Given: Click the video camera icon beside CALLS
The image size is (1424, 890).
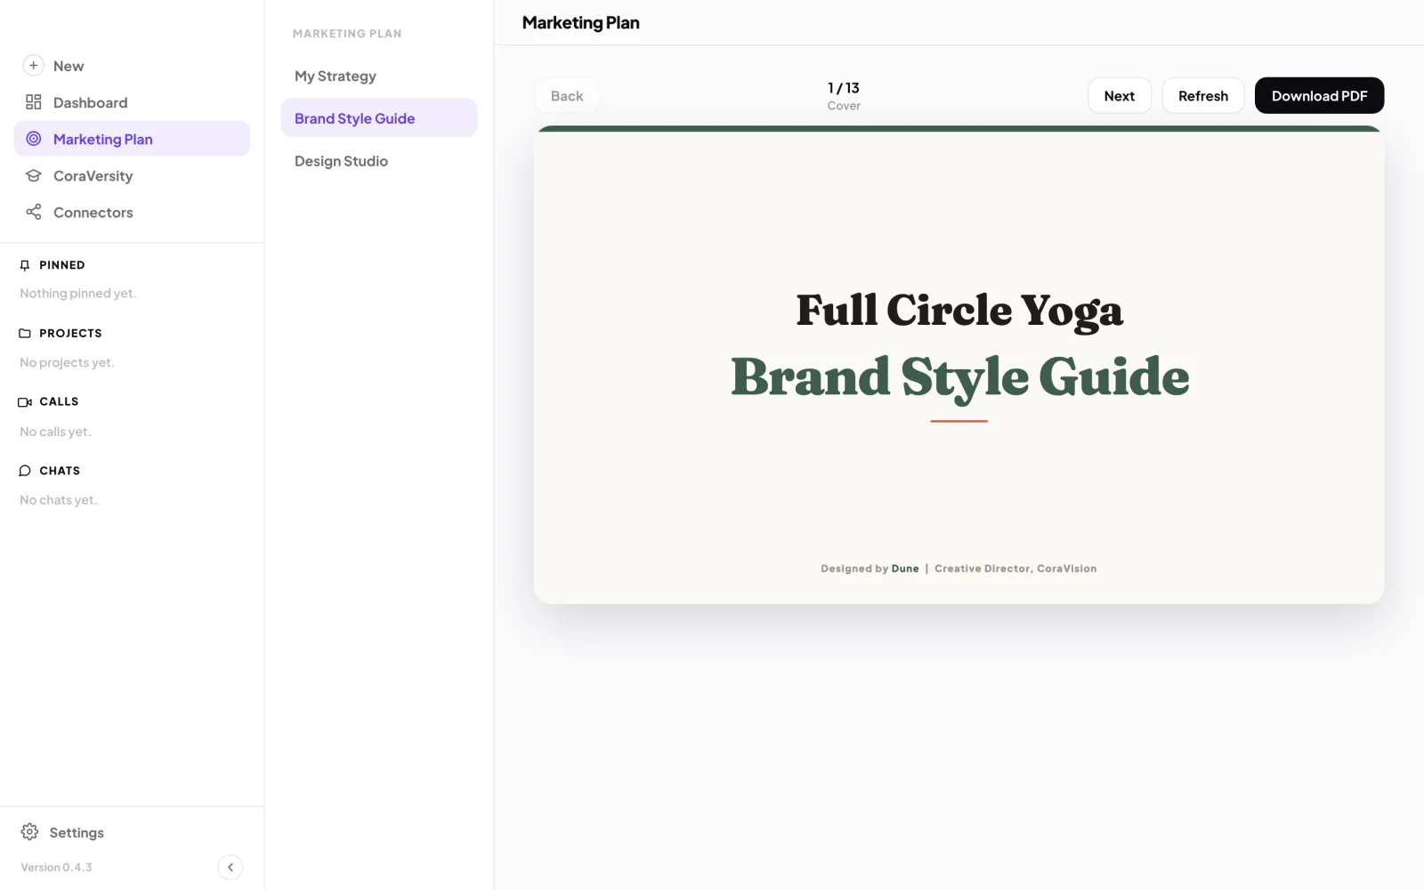Looking at the screenshot, I should (25, 402).
